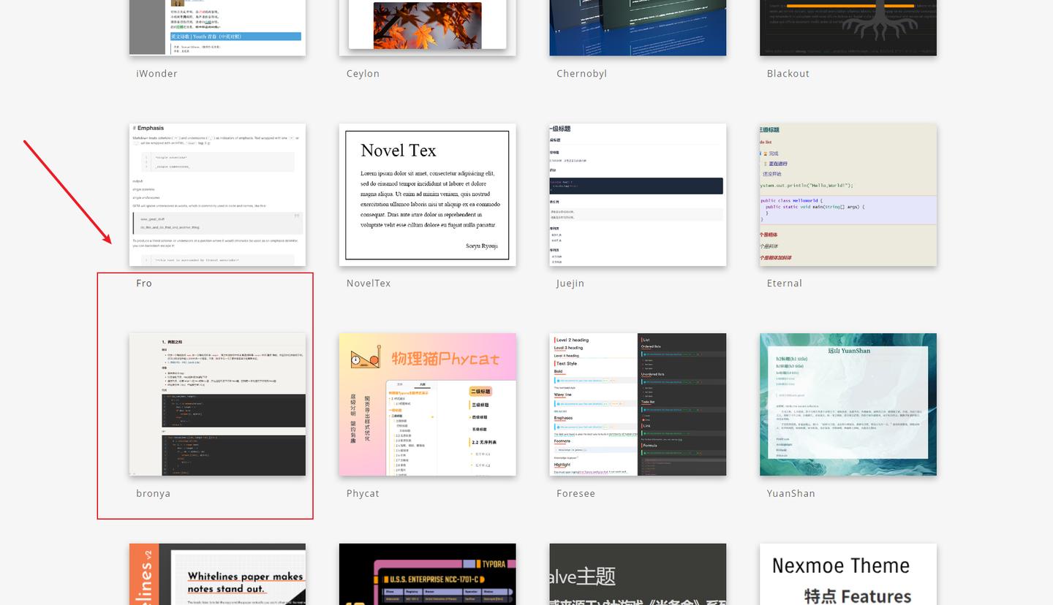Open the U.S.S. Enterprise LCARS theme thumbnail

[x=427, y=574]
